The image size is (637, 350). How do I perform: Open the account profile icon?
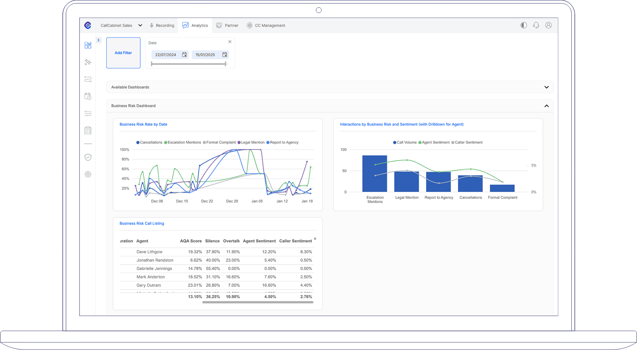click(548, 25)
